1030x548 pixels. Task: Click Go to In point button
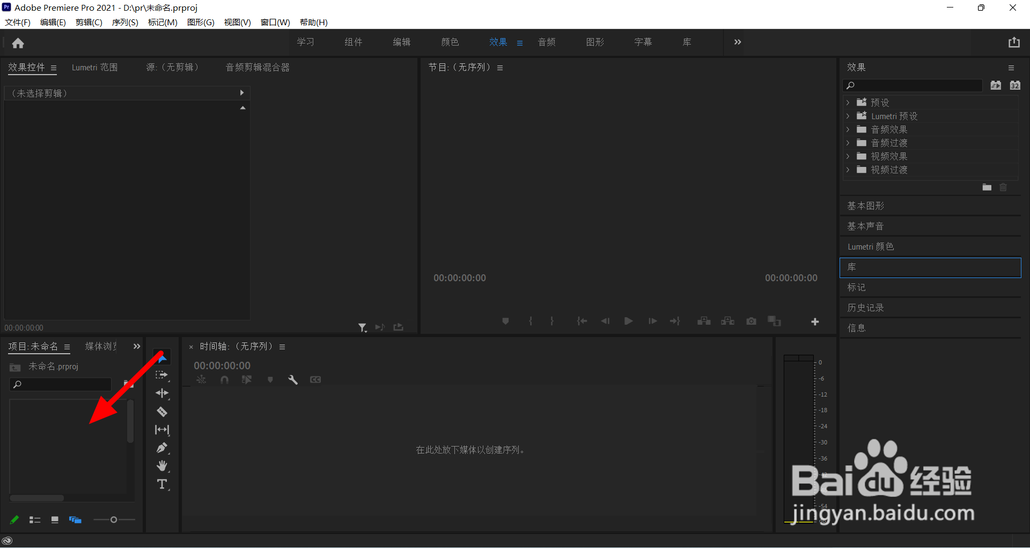[582, 321]
